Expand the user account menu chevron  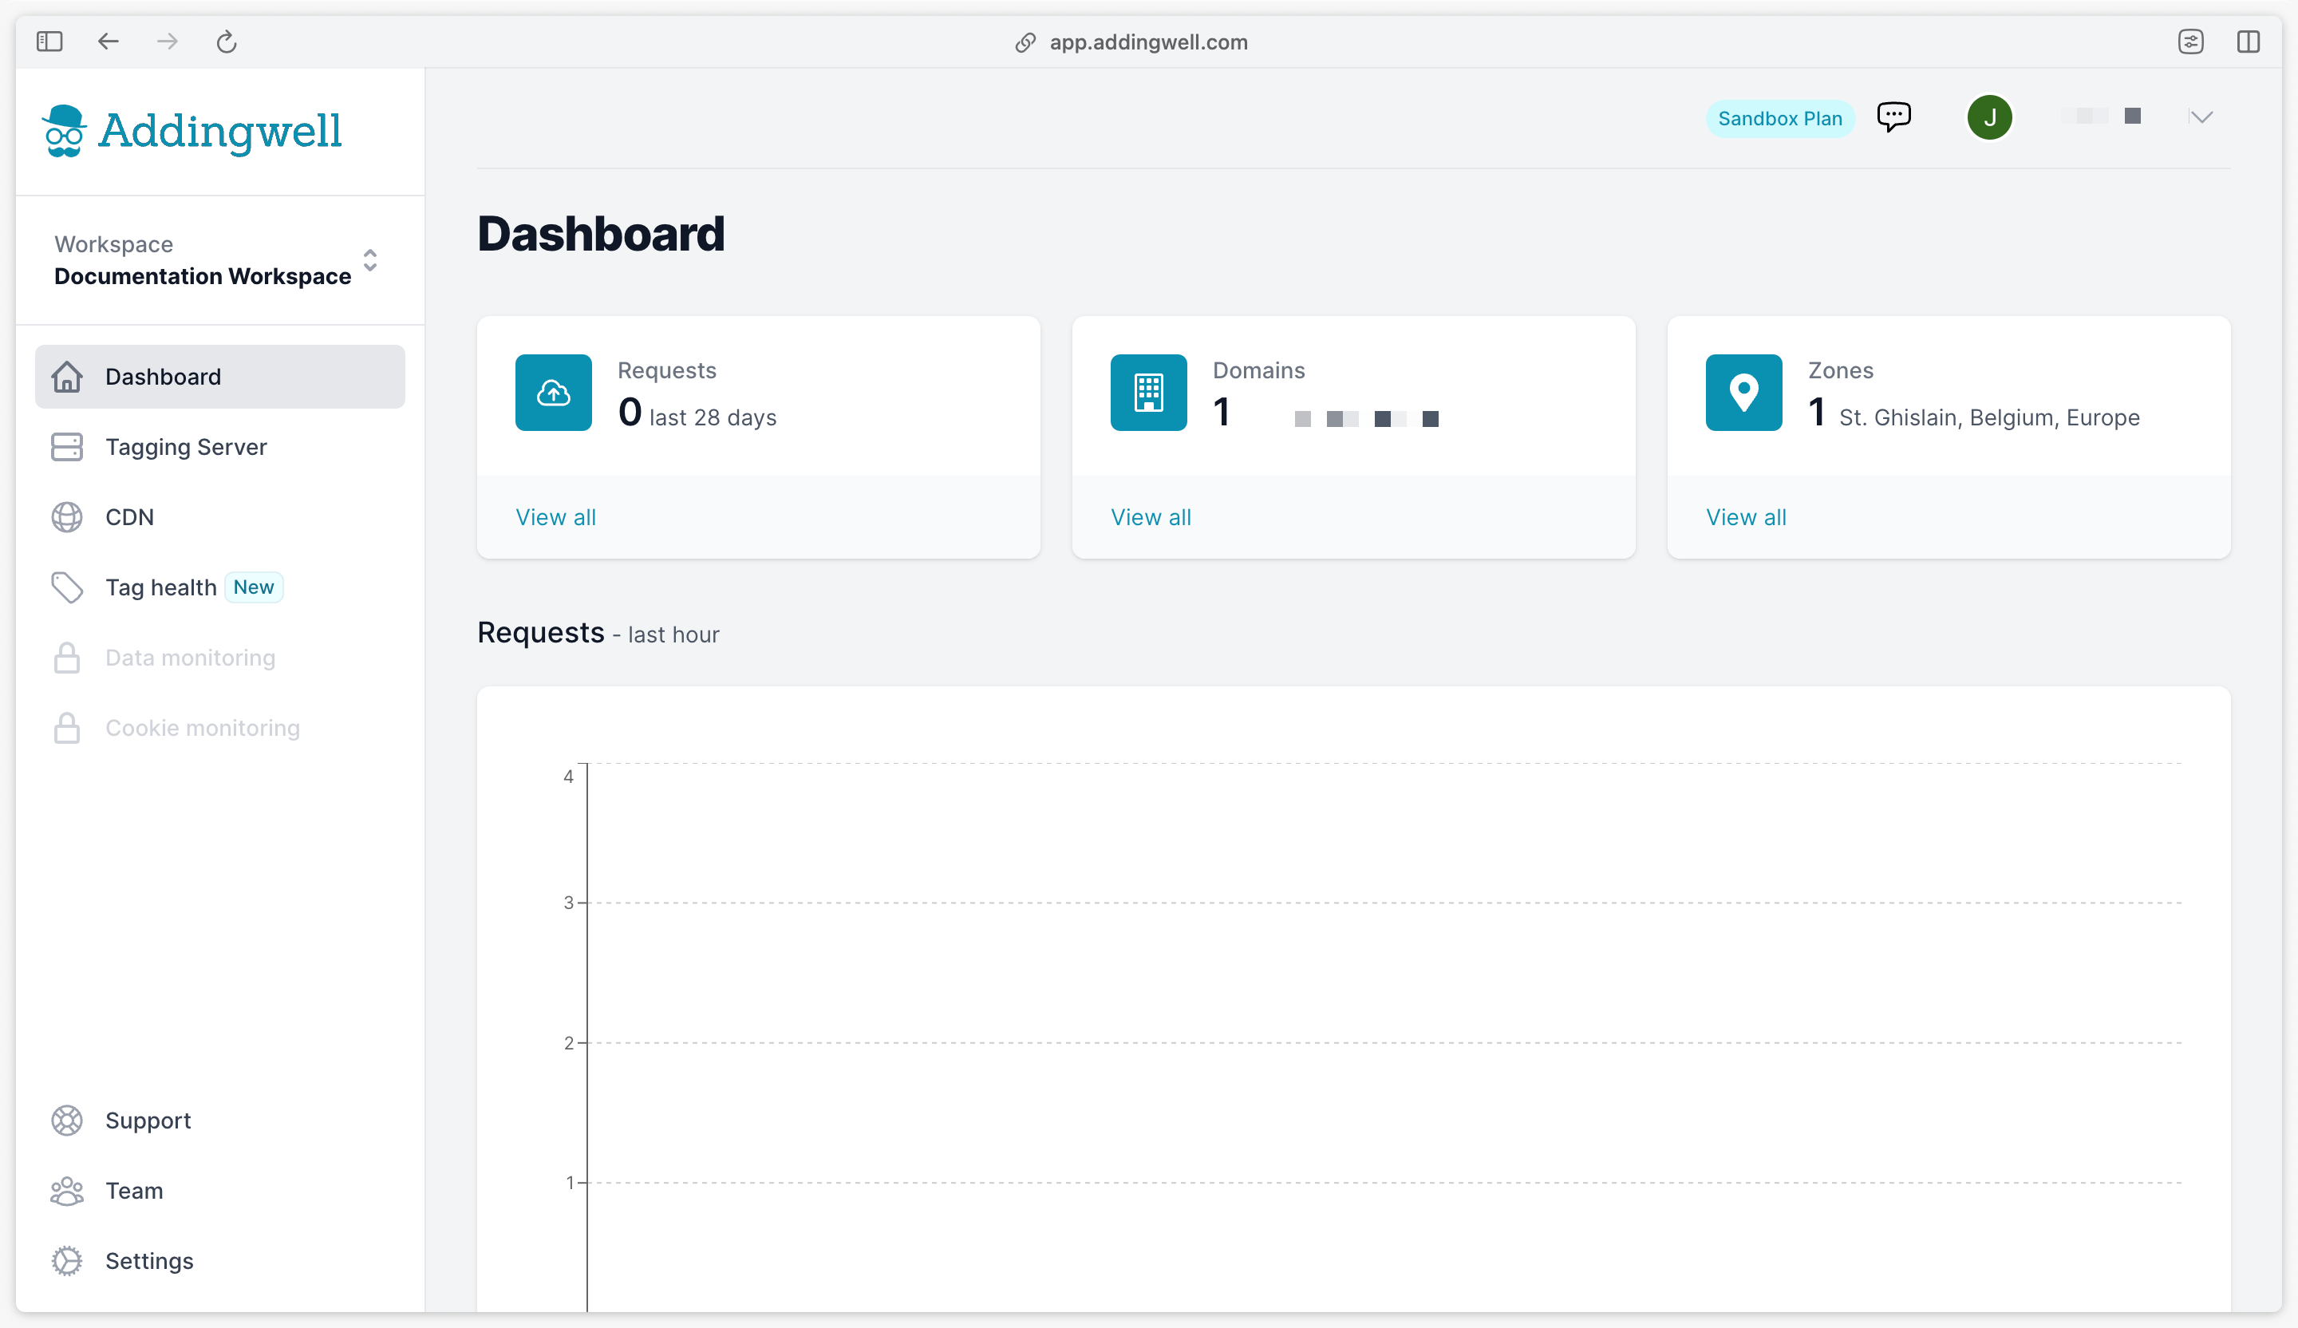[x=2201, y=117]
